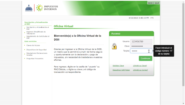Open Inscripción y Actualización al RNC item
Viewport: 185px width, 105px height.
point(38,28)
